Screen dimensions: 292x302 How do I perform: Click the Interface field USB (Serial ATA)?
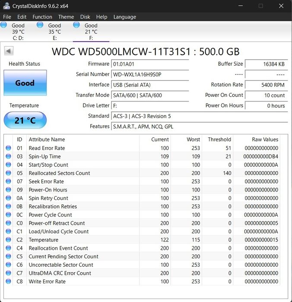(x=150, y=85)
